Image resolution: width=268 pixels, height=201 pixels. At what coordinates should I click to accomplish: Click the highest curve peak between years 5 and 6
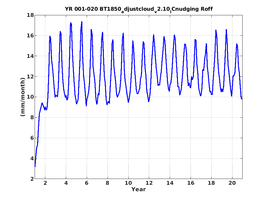coord(82,22)
